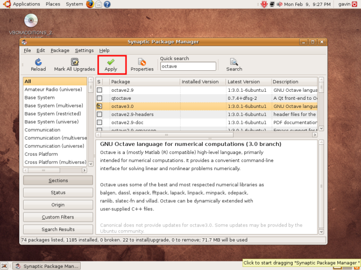Select Cross Platform (multiverse) section

(55, 162)
